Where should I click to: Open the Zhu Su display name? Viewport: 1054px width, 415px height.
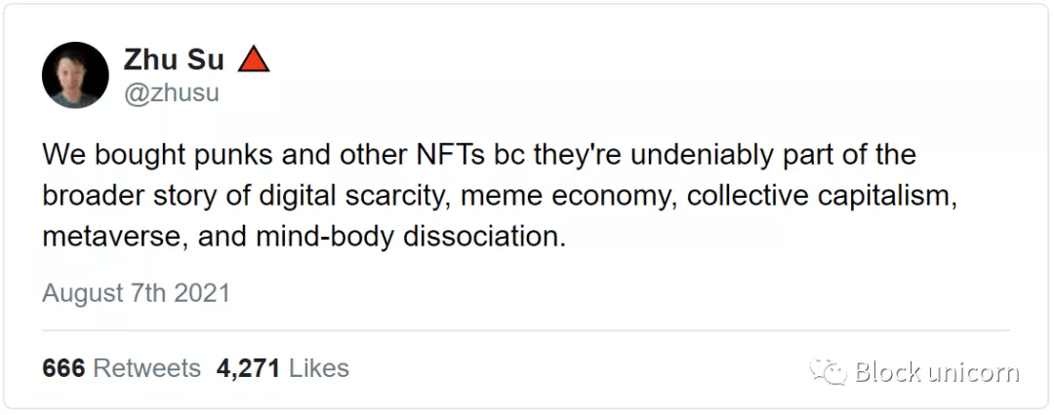(174, 60)
